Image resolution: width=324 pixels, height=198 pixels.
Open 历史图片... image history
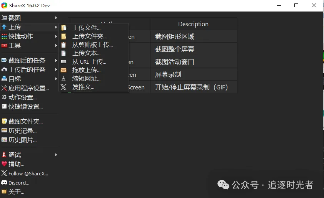click(23, 140)
